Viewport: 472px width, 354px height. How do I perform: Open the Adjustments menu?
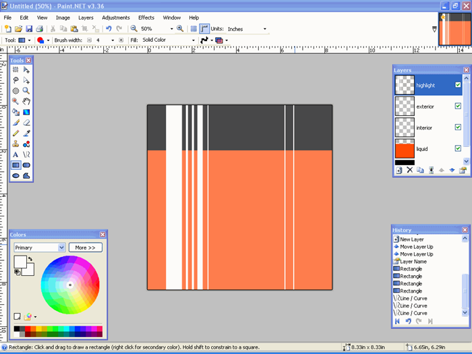coord(115,18)
